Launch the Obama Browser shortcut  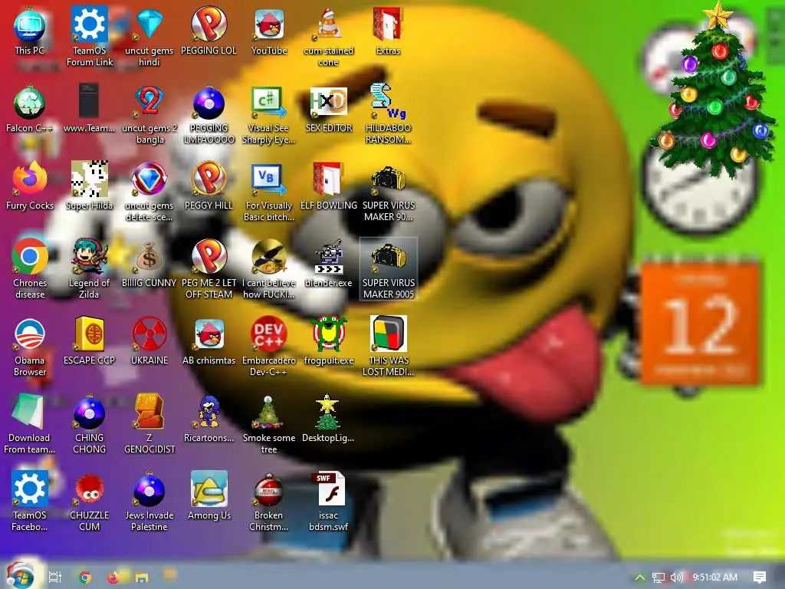coord(30,347)
